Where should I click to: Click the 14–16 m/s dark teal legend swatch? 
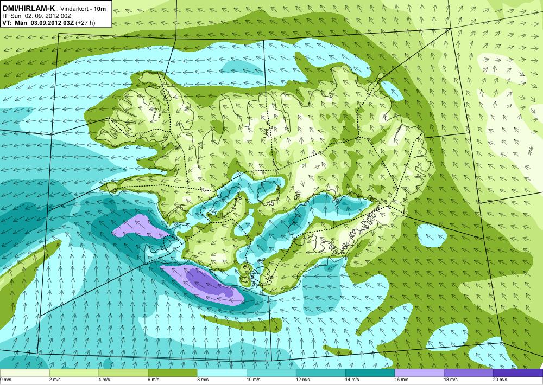(x=370, y=373)
